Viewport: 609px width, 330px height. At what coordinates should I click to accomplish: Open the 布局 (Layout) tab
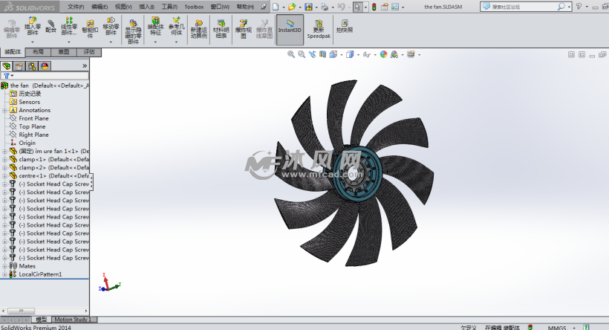[x=39, y=53]
